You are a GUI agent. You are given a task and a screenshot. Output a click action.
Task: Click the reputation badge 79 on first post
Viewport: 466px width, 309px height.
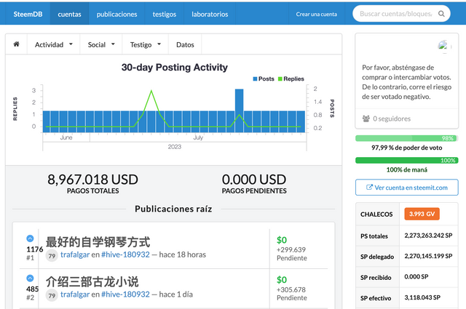point(52,256)
